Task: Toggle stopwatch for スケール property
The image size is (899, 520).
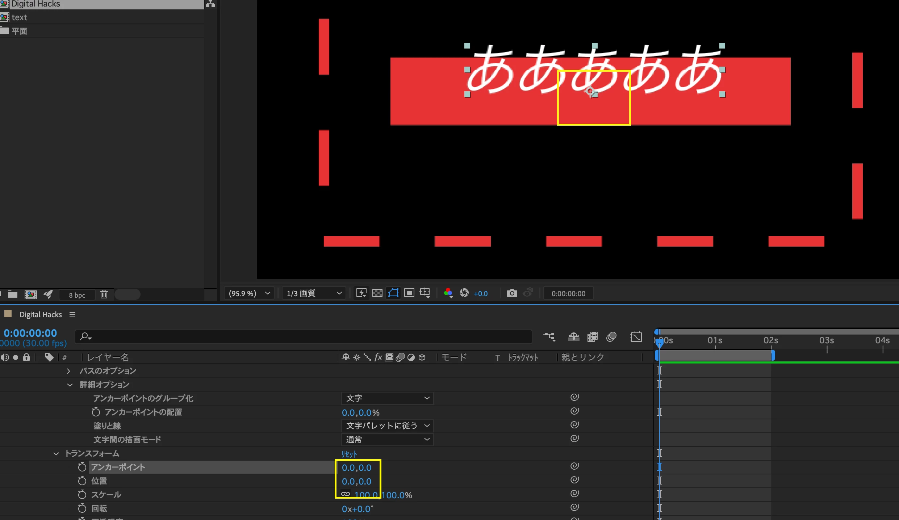Action: pos(82,495)
